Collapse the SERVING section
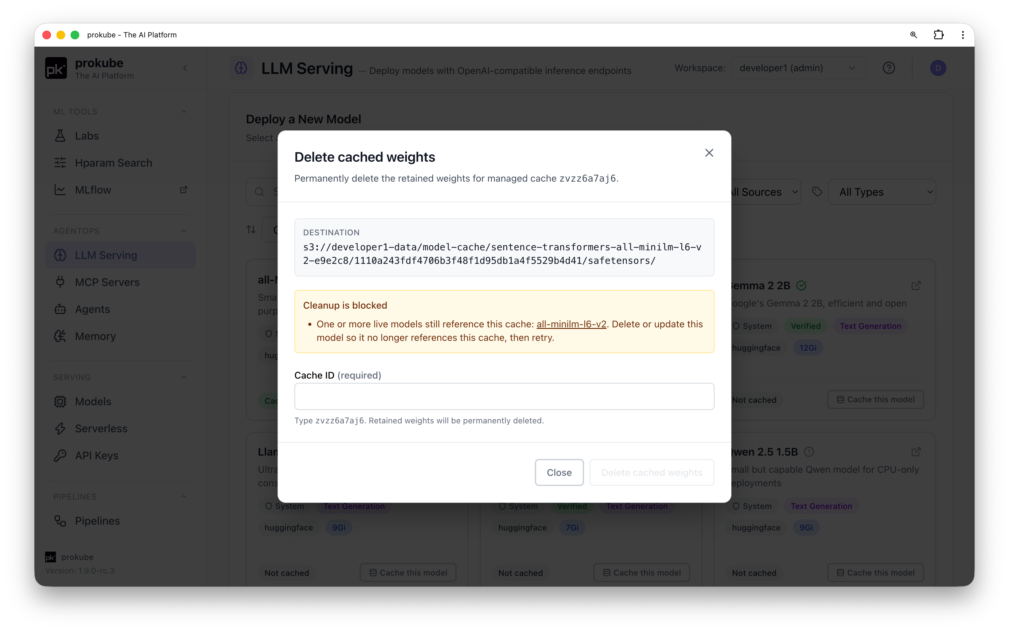The width and height of the screenshot is (1009, 632). tap(184, 377)
